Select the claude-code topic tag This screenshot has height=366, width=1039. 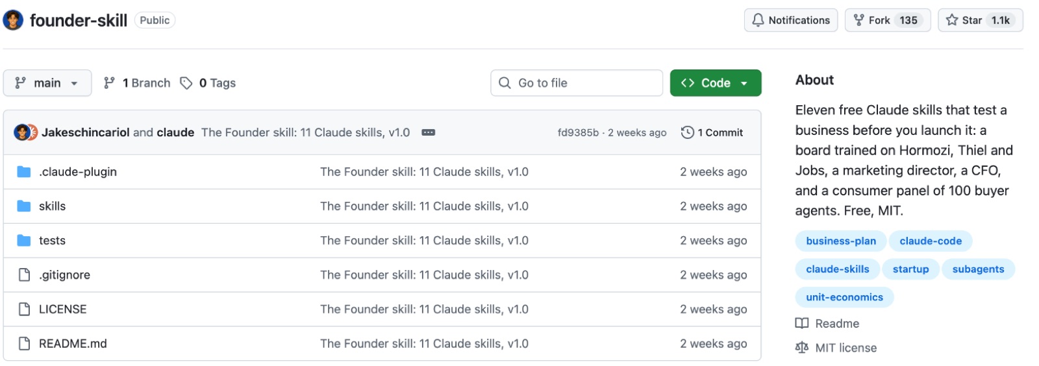[931, 241]
